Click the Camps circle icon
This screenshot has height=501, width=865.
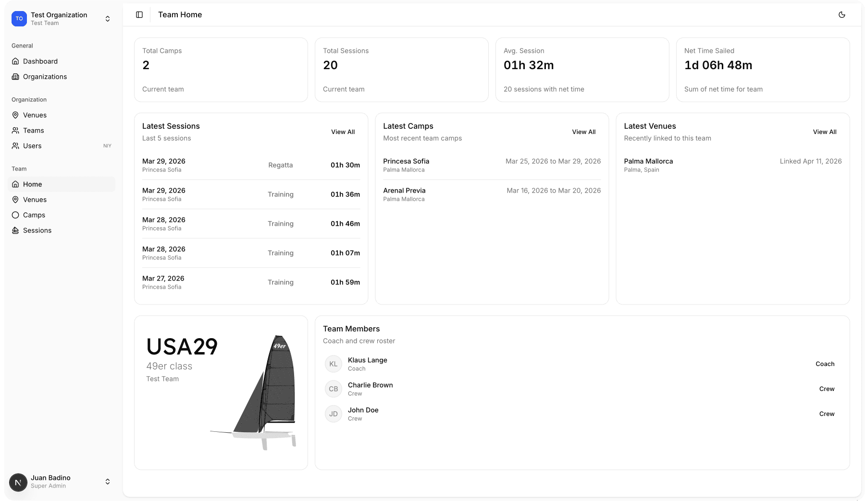pyautogui.click(x=15, y=215)
